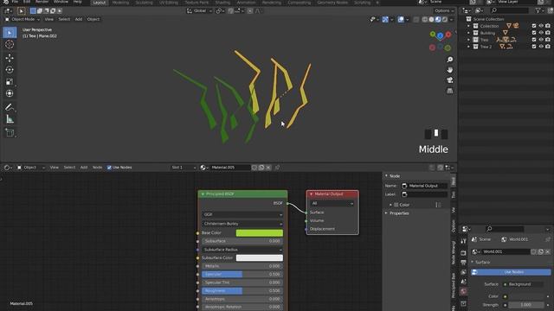This screenshot has width=554, height=311.
Task: Open the File menu
Action: point(15,2)
